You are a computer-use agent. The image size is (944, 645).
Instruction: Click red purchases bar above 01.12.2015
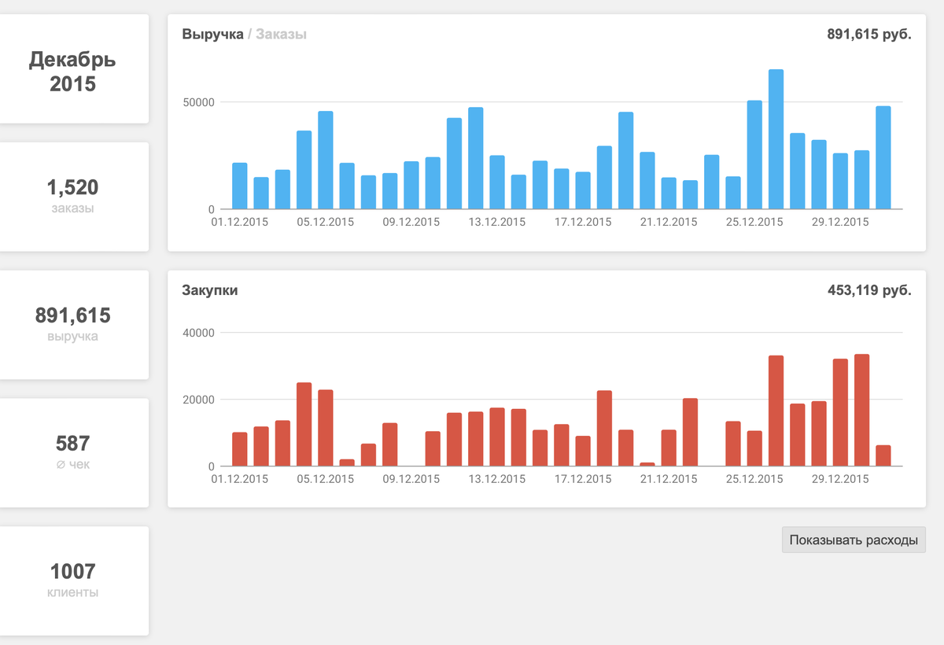(x=240, y=449)
